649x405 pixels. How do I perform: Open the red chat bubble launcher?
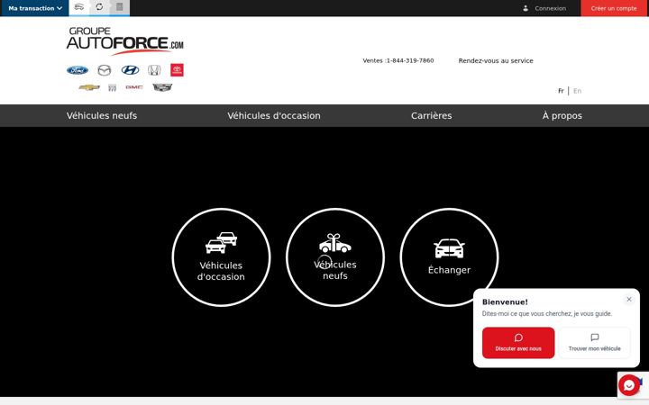(629, 385)
